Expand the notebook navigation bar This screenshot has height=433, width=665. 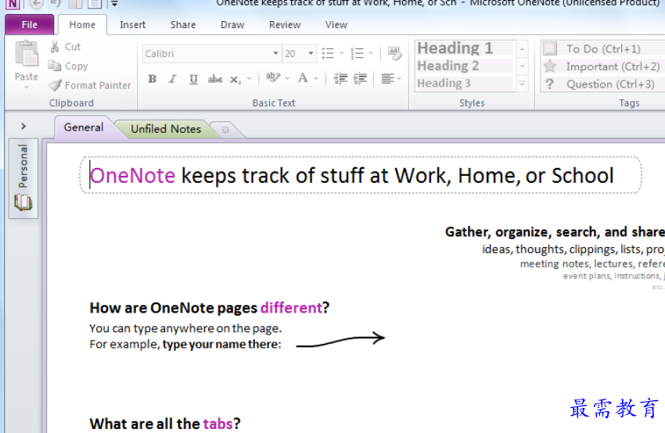pyautogui.click(x=23, y=127)
